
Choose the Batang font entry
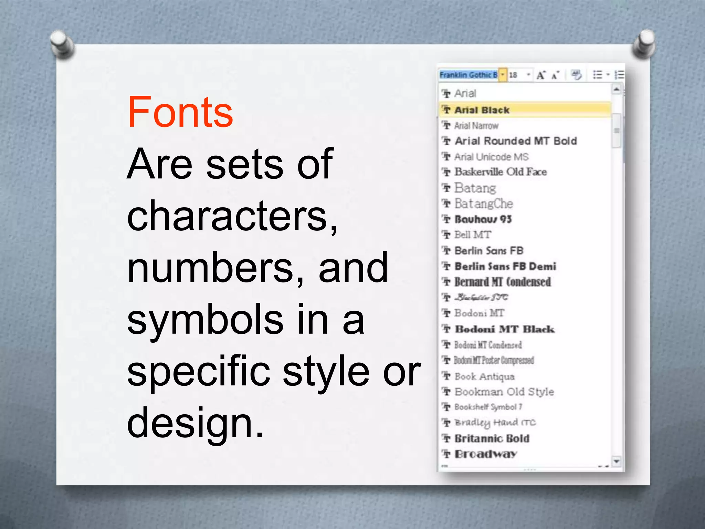(525, 188)
